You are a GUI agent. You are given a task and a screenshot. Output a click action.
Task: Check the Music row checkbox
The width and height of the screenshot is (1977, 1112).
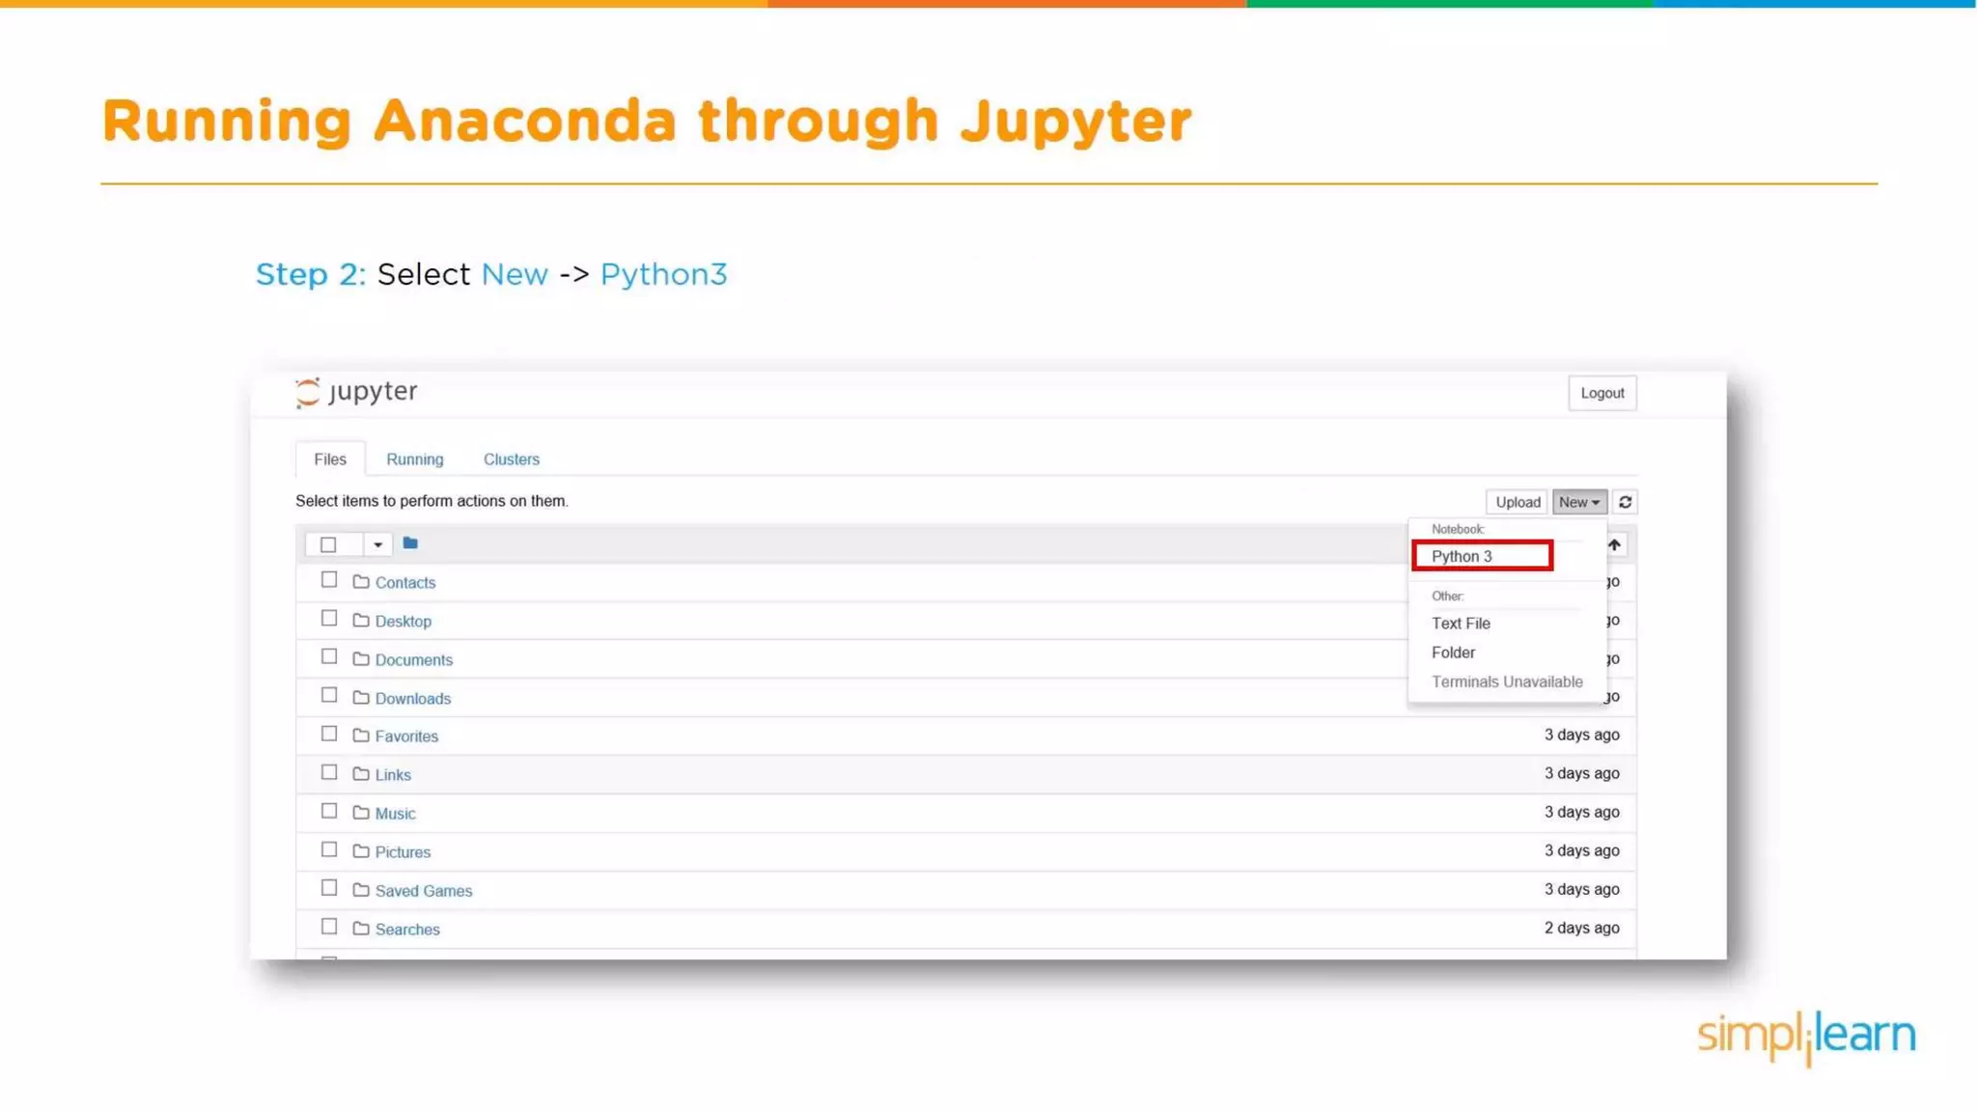[x=329, y=812]
